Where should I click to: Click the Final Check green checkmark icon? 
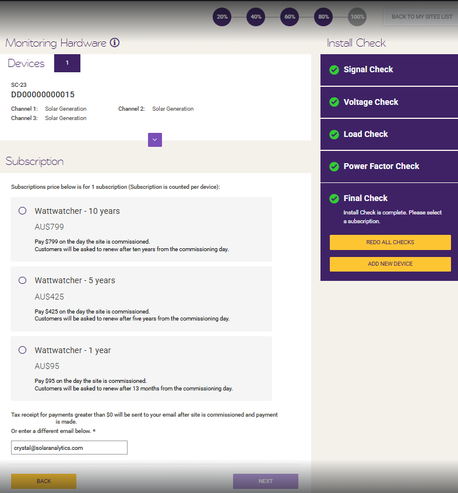point(334,198)
